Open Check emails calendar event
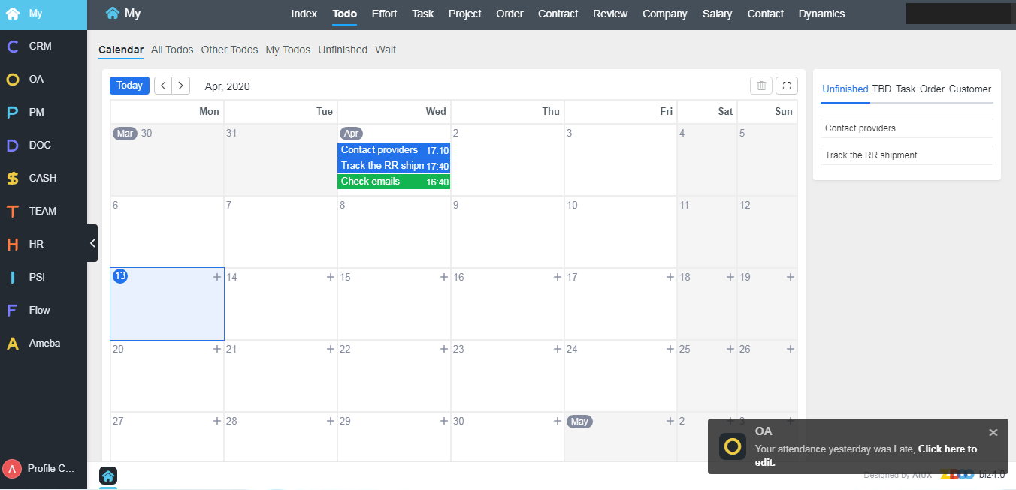Viewport: 1016px width, 490px height. [x=394, y=182]
